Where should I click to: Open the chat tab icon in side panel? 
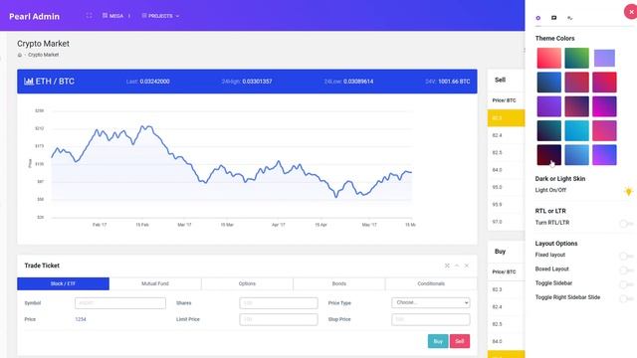tap(553, 18)
